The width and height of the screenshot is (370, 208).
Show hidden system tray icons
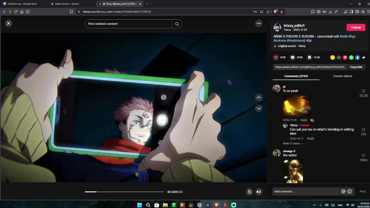(314, 205)
